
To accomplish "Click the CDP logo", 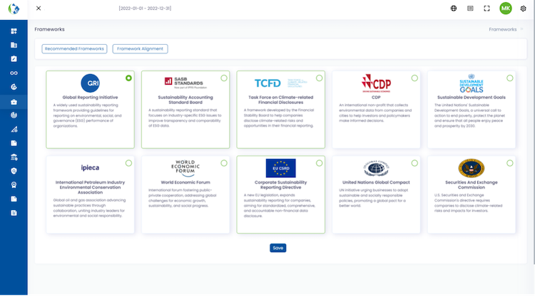I will coord(376,83).
